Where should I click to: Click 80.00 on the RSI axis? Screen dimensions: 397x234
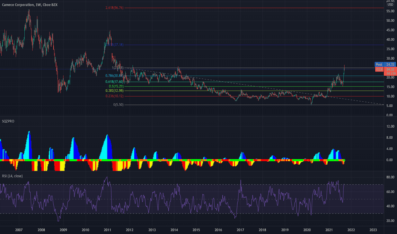[x=390, y=177]
